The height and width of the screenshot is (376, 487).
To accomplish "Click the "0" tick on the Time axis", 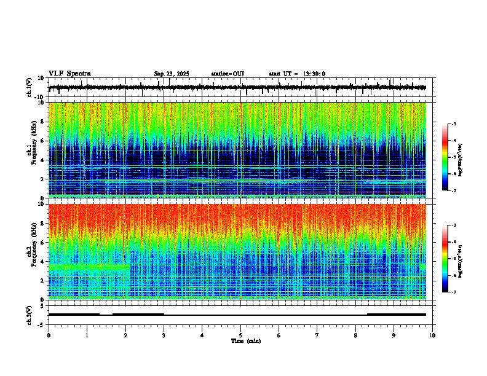I will click(49, 335).
